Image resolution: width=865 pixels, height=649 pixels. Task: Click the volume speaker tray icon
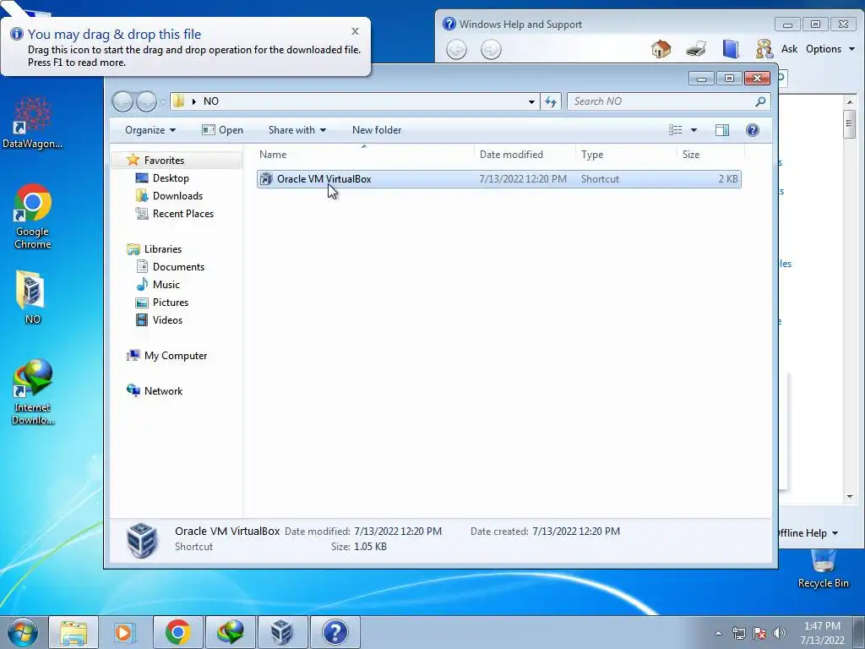[779, 633]
